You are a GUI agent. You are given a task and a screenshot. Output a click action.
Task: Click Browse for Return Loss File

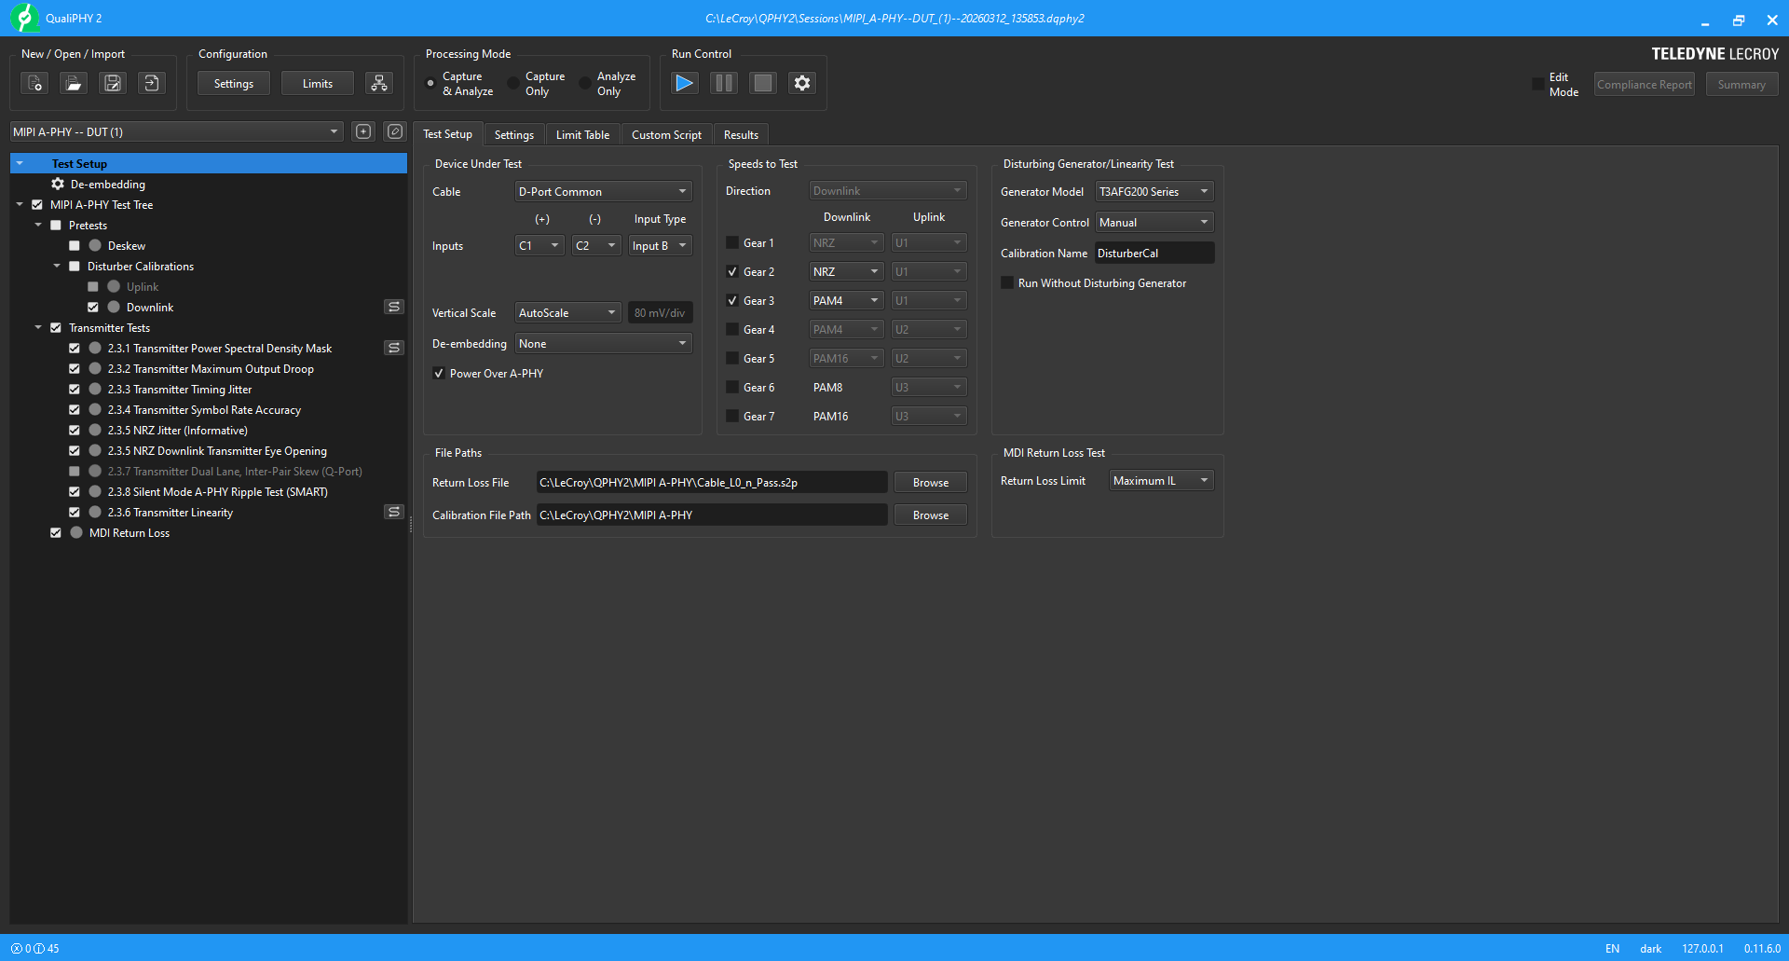(930, 483)
